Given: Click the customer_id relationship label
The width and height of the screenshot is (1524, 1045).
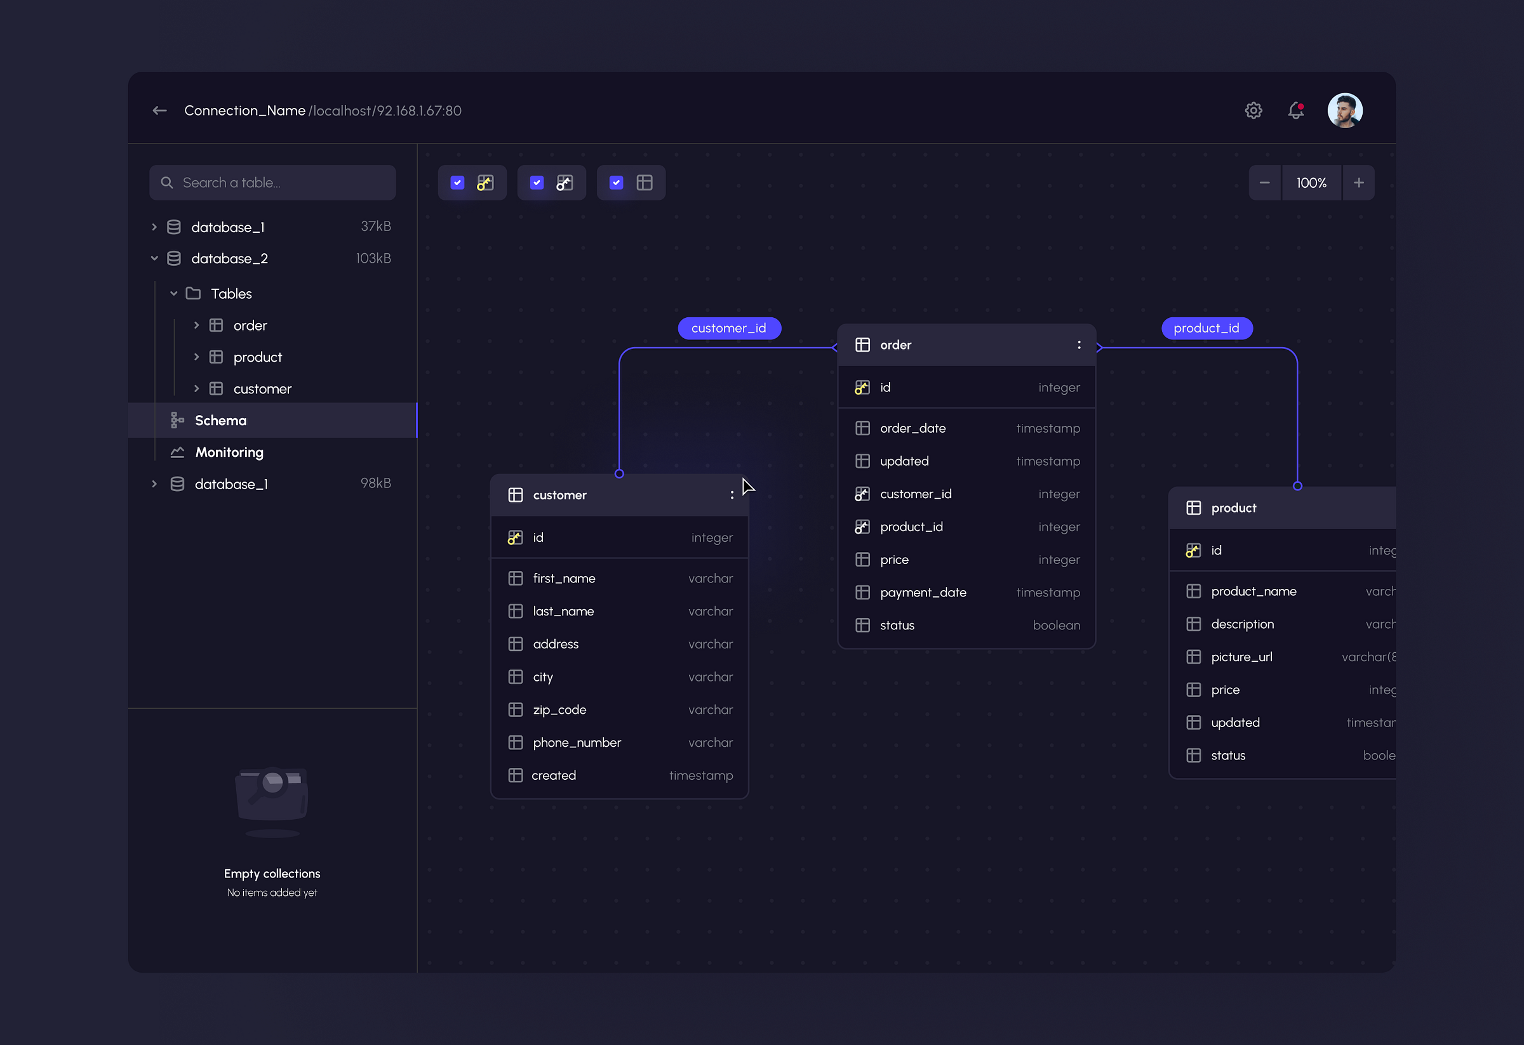Looking at the screenshot, I should coord(728,328).
